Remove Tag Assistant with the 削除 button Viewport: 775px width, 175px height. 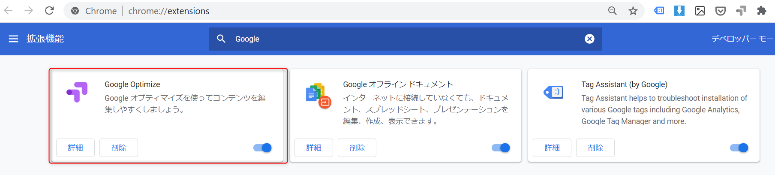(595, 148)
